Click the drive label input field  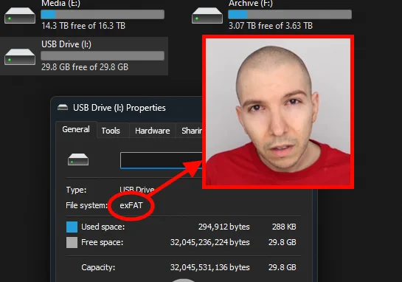[162, 160]
